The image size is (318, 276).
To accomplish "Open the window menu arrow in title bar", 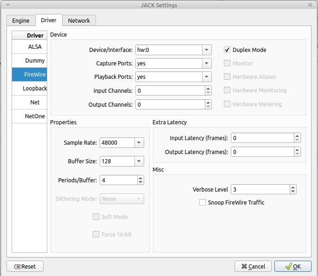I will (x=8, y=5).
